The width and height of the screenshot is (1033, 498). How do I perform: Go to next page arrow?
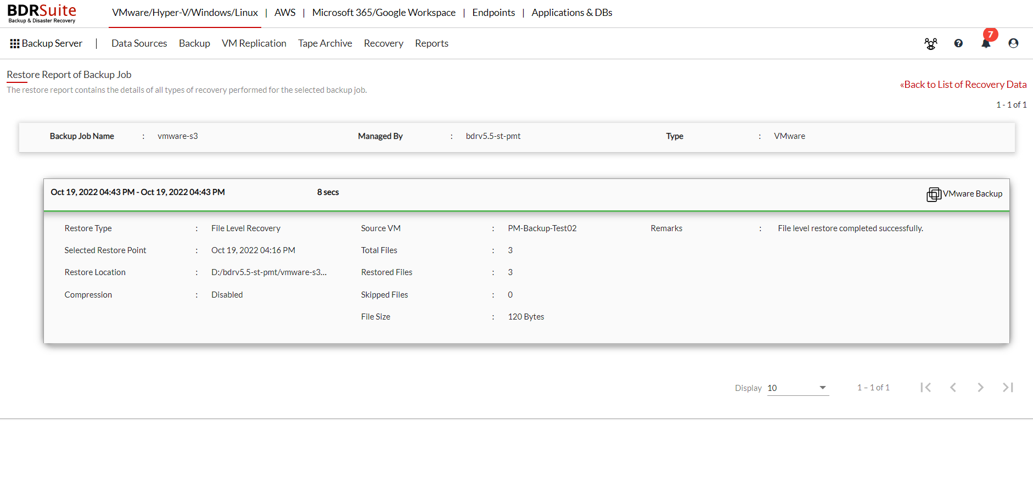coord(980,388)
